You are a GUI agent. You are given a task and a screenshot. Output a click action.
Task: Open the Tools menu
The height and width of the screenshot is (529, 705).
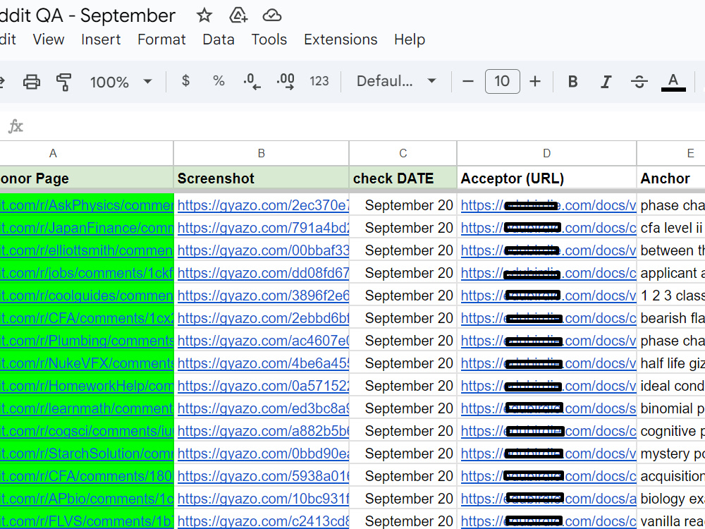pos(269,39)
